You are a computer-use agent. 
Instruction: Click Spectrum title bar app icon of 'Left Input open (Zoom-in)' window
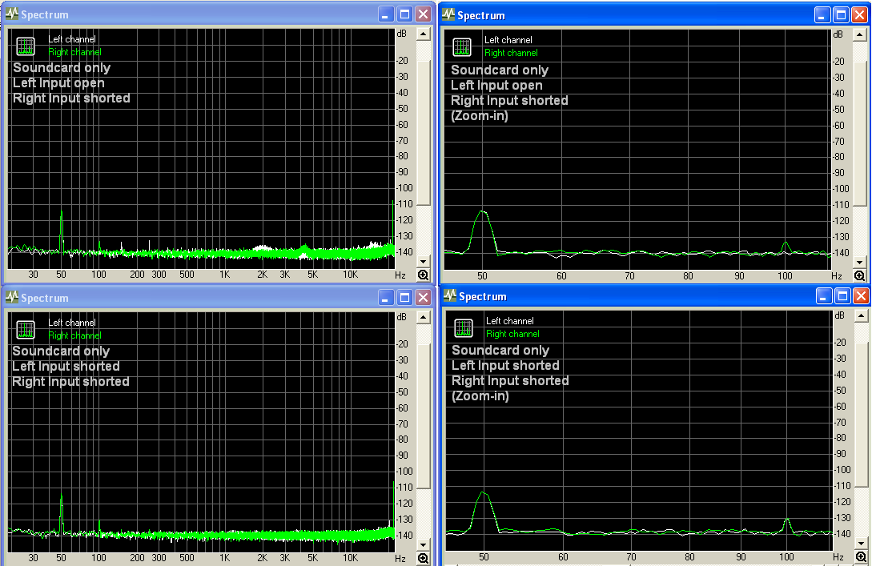pyautogui.click(x=448, y=15)
